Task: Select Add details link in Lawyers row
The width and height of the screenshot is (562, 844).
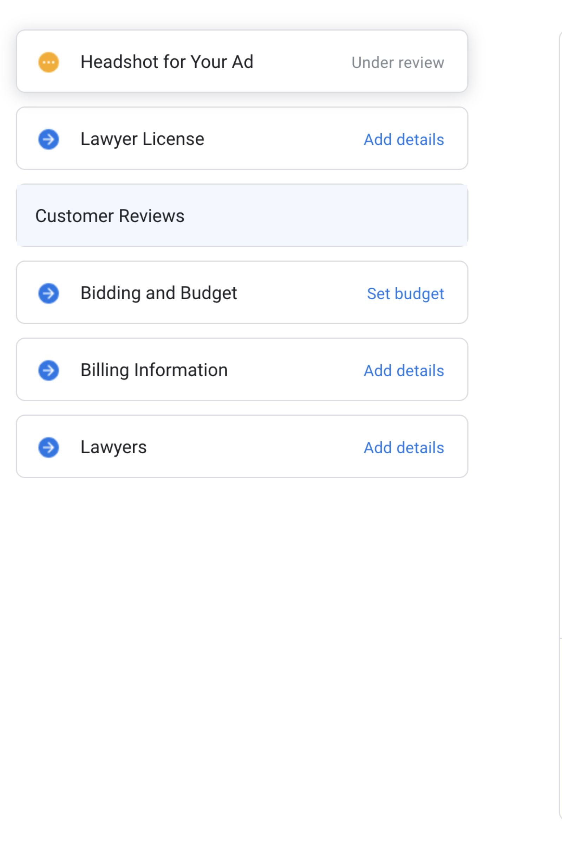Action: [404, 447]
